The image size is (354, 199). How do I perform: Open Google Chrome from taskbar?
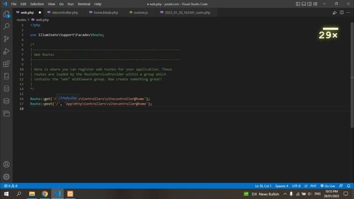[45, 194]
